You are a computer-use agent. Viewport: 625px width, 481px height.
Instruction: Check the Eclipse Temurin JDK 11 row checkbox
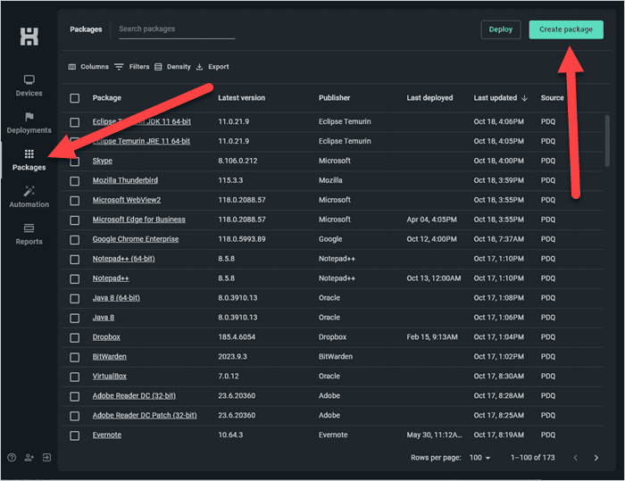74,122
